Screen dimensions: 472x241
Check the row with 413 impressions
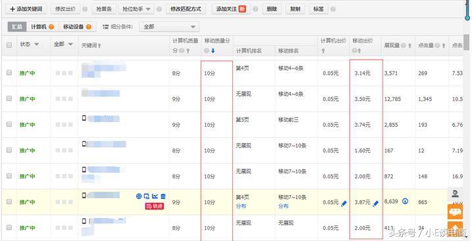[x=9, y=227]
